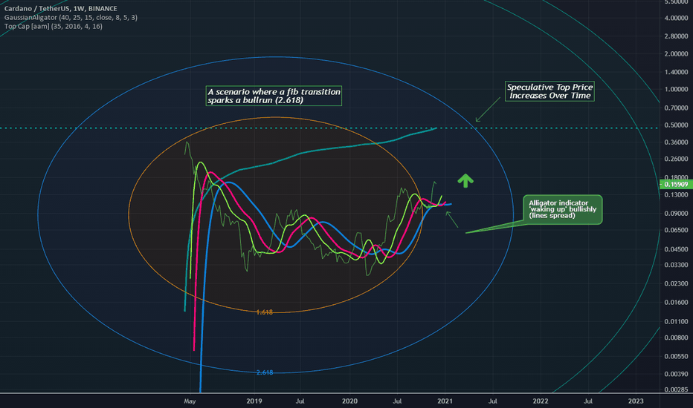The height and width of the screenshot is (408, 693).
Task: Select the Top Cap [aam] indicator legend
Action: tap(53, 26)
